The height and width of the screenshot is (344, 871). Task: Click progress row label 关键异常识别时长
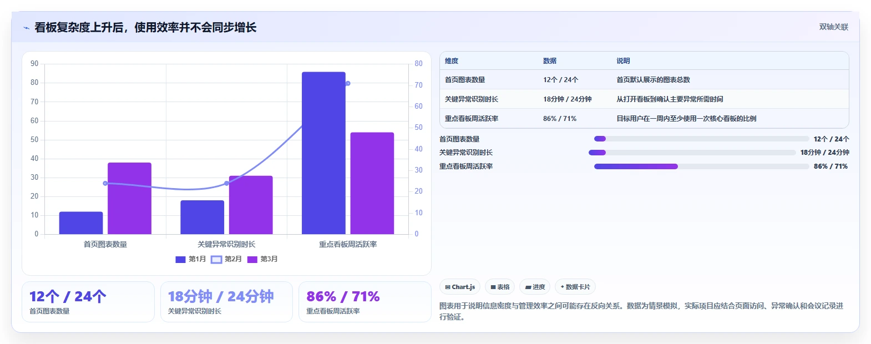point(466,153)
